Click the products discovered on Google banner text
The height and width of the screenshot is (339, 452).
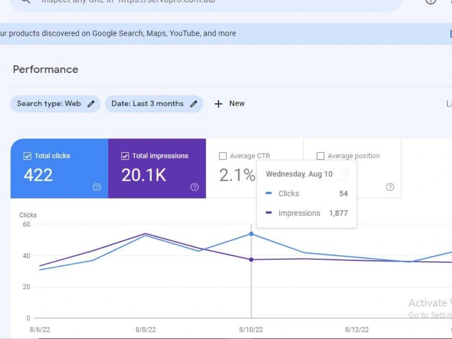(118, 33)
